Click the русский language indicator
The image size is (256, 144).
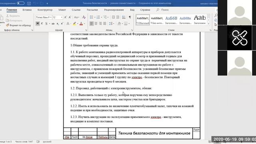47,142
